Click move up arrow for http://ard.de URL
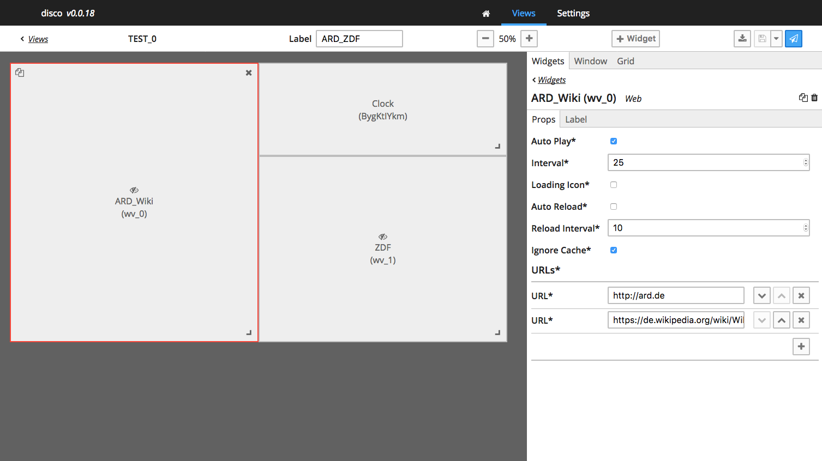Screen dimensions: 822x461 pos(782,295)
